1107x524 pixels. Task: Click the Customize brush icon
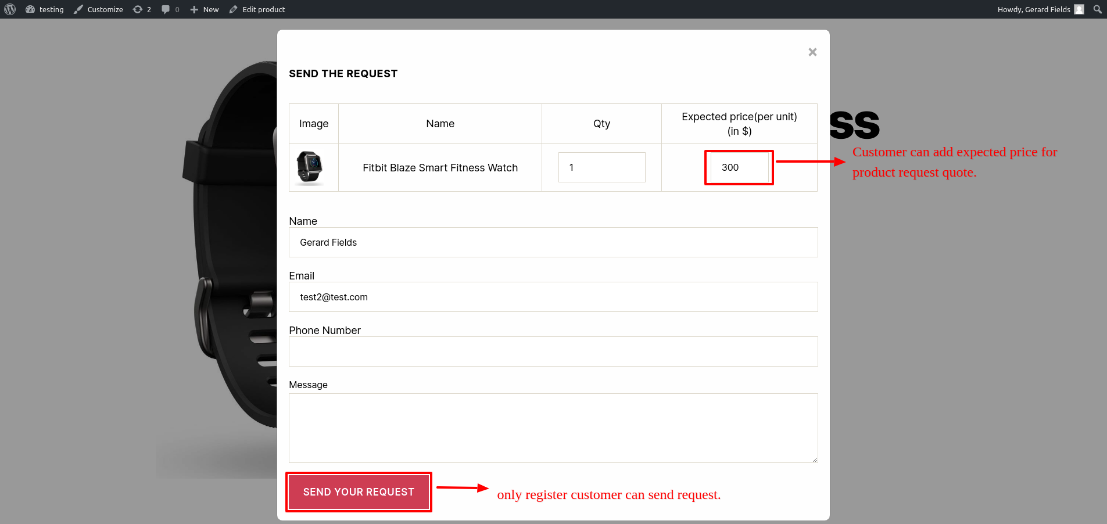click(x=78, y=9)
